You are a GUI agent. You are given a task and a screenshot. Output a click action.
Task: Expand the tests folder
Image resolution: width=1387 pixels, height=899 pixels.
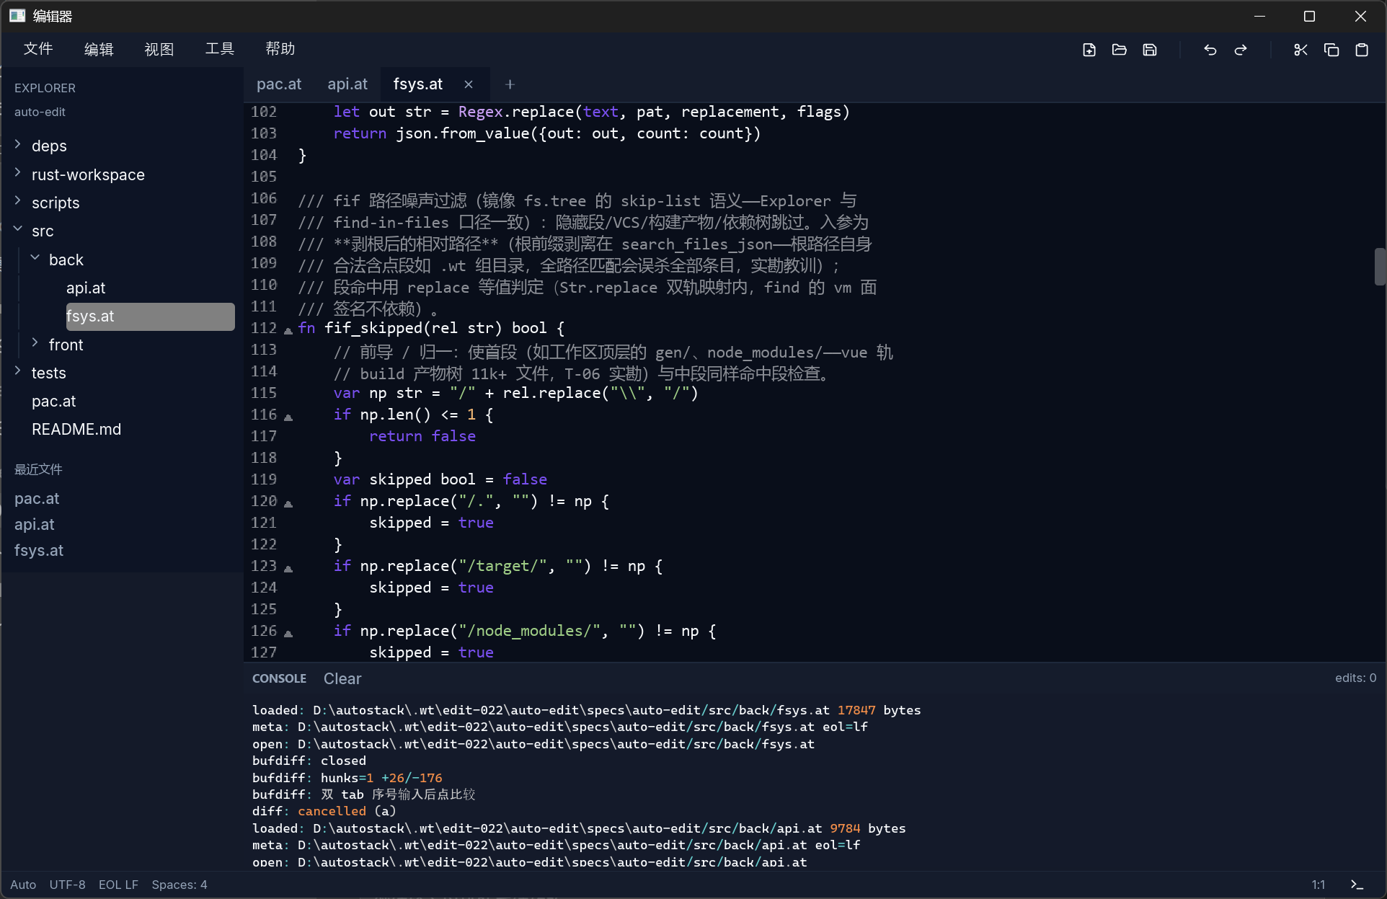point(18,371)
